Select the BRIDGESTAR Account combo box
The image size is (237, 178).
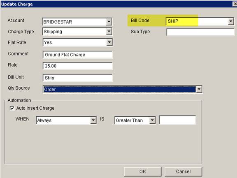click(x=77, y=22)
